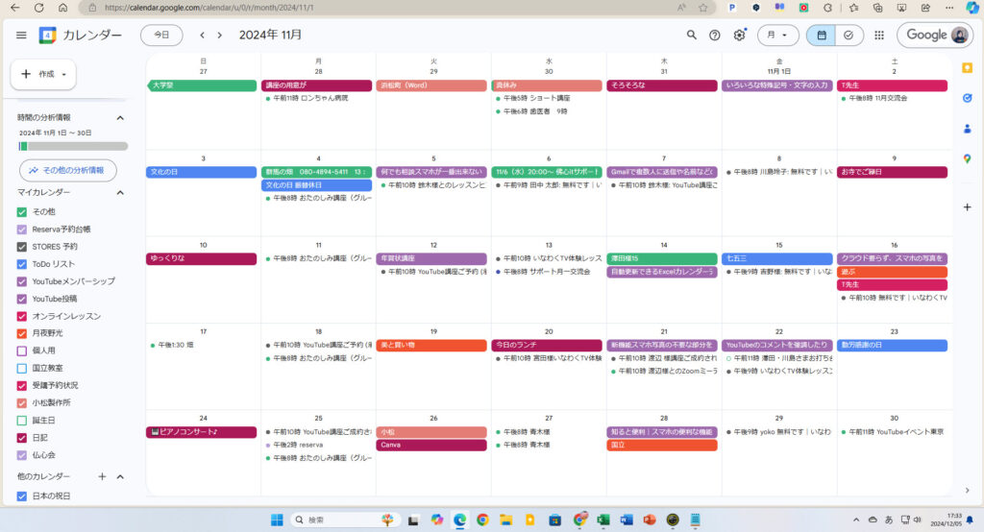
Task: Switch to the tasks checkmark view
Action: click(848, 35)
